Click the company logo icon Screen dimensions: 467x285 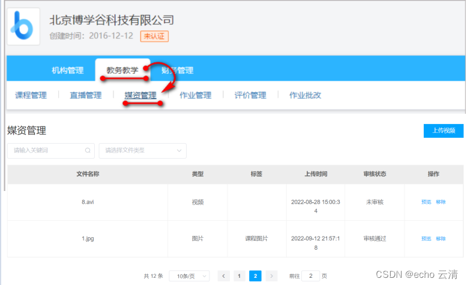[23, 26]
